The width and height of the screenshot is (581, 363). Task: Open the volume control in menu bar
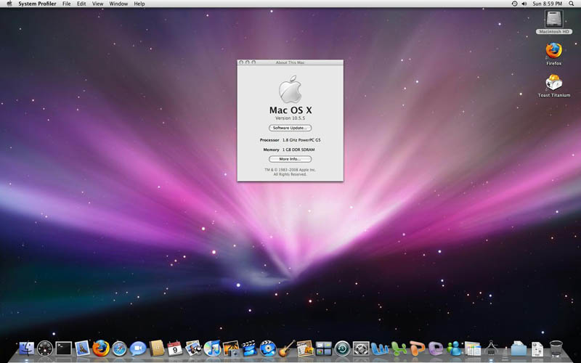(x=524, y=4)
